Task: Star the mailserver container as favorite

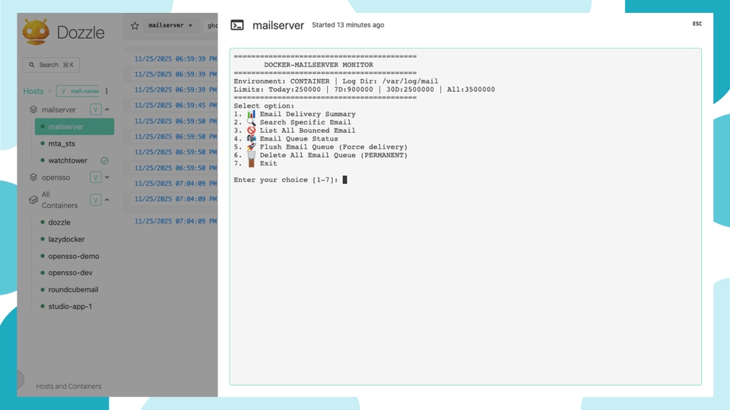Action: (135, 26)
